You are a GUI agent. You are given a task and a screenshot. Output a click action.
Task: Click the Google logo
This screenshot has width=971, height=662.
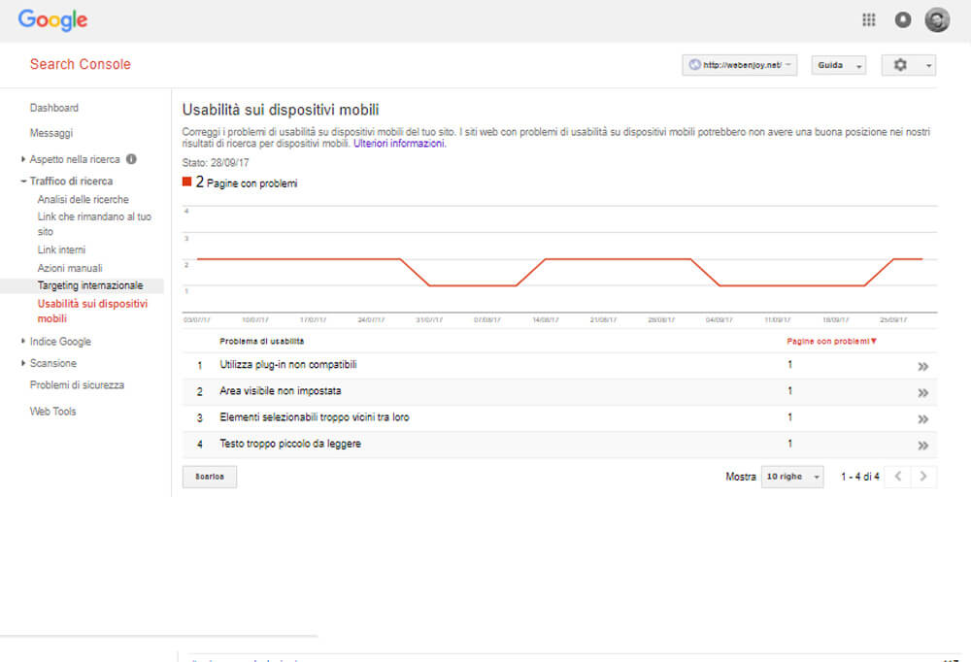click(52, 19)
